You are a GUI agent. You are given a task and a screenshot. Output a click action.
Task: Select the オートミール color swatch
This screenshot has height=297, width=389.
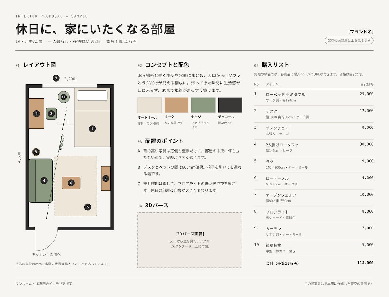pos(150,105)
